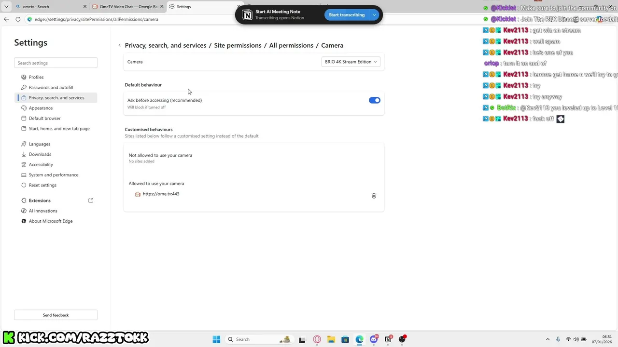618x347 pixels.
Task: Click the Edge taskbar icon
Action: (x=359, y=339)
